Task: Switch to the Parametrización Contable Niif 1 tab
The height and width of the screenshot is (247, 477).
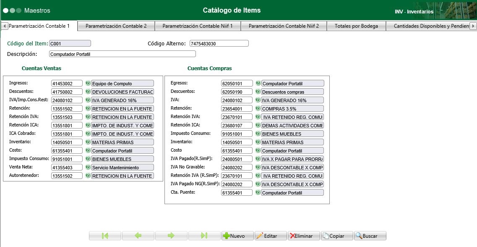Action: click(x=198, y=26)
